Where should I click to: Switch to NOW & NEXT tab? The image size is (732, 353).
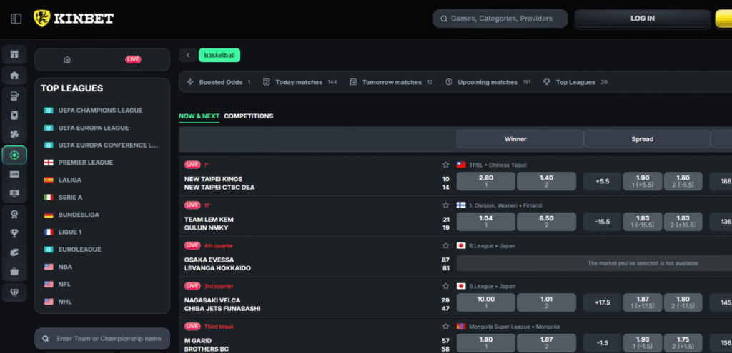click(199, 116)
